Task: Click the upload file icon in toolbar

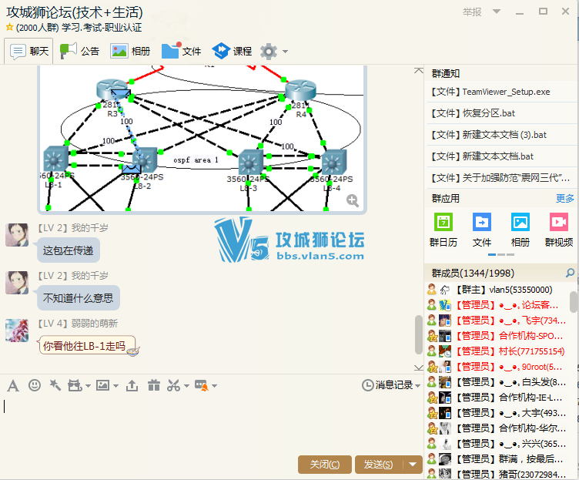Action: click(132, 385)
